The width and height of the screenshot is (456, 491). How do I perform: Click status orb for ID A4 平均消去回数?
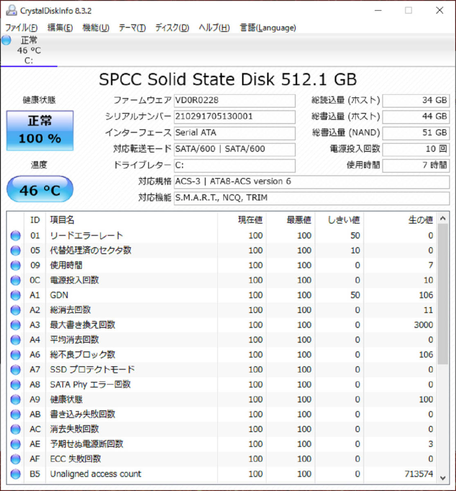tap(16, 340)
